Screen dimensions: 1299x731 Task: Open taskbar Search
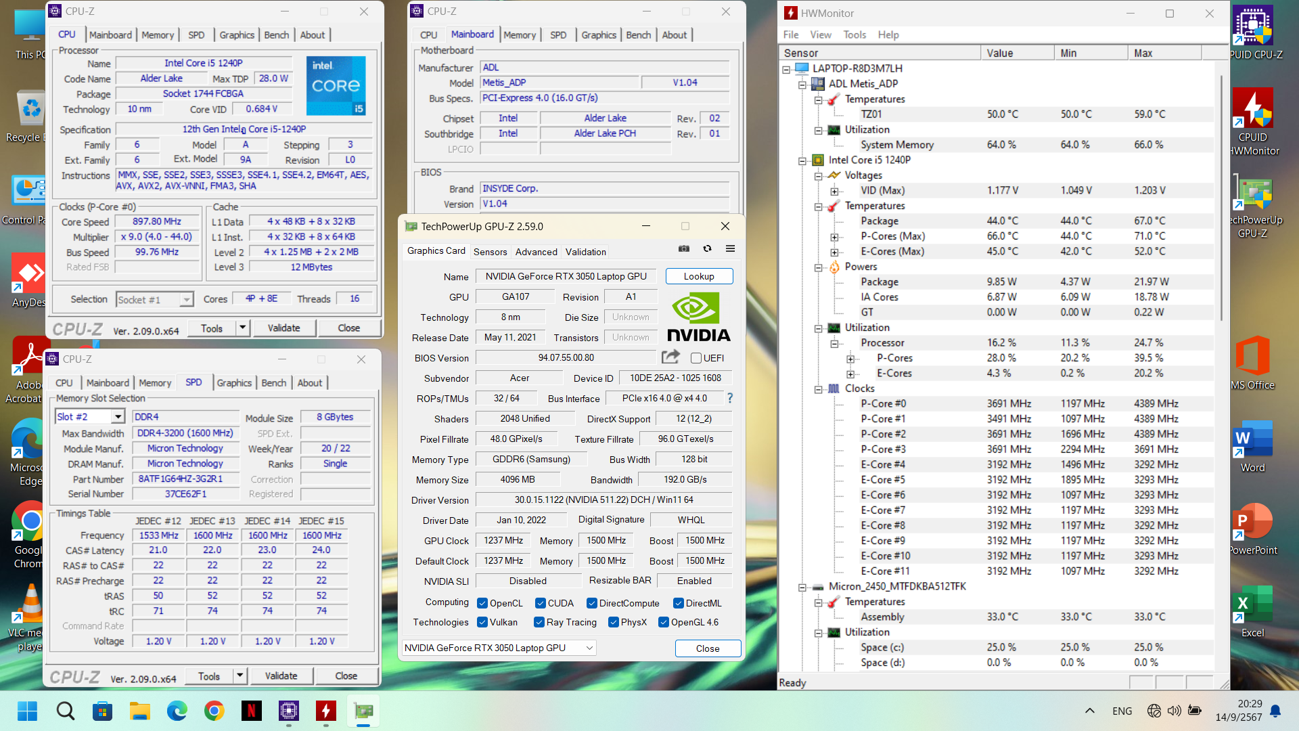point(66,711)
